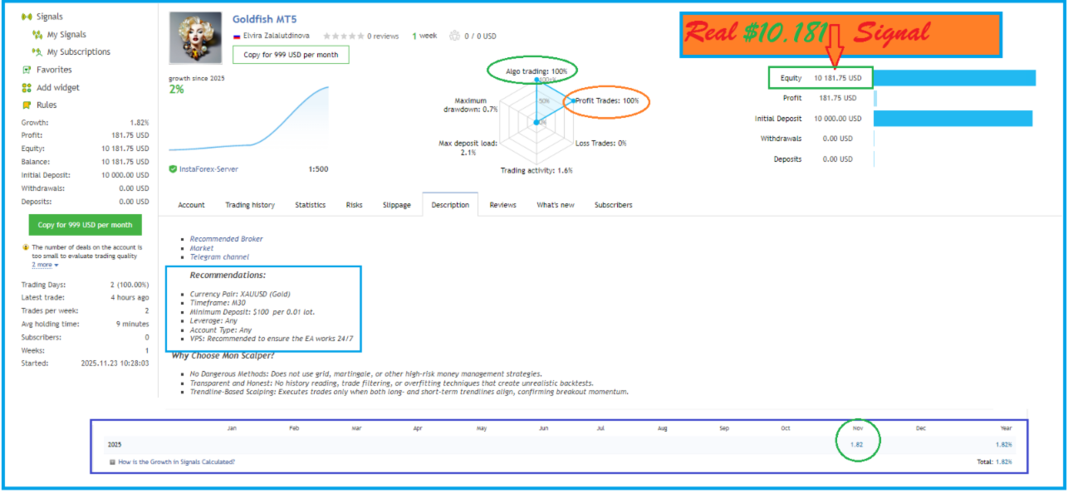This screenshot has height=493, width=1068.
Task: Select the Description tab
Action: coord(450,205)
